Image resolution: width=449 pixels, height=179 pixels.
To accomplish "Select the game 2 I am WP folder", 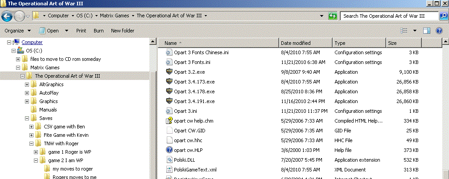I will (66, 160).
